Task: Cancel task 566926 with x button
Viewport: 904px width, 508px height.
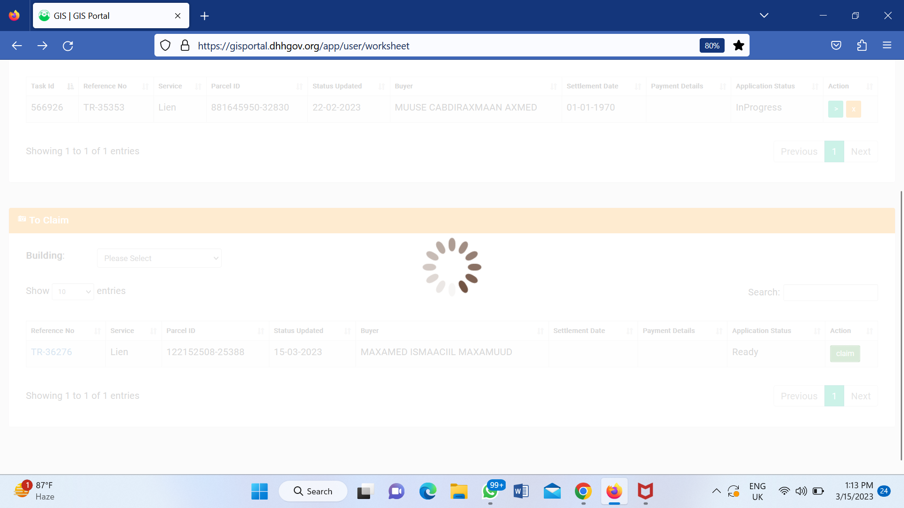Action: click(854, 109)
